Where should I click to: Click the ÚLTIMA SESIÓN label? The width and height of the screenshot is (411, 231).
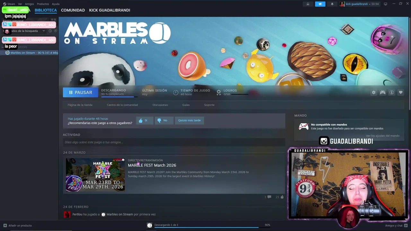pos(154,90)
